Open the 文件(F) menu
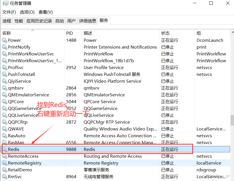This screenshot has height=181, width=234. point(9,12)
